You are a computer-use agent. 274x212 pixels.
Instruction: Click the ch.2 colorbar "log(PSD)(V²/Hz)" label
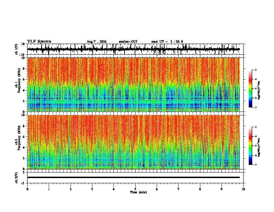[259, 147]
